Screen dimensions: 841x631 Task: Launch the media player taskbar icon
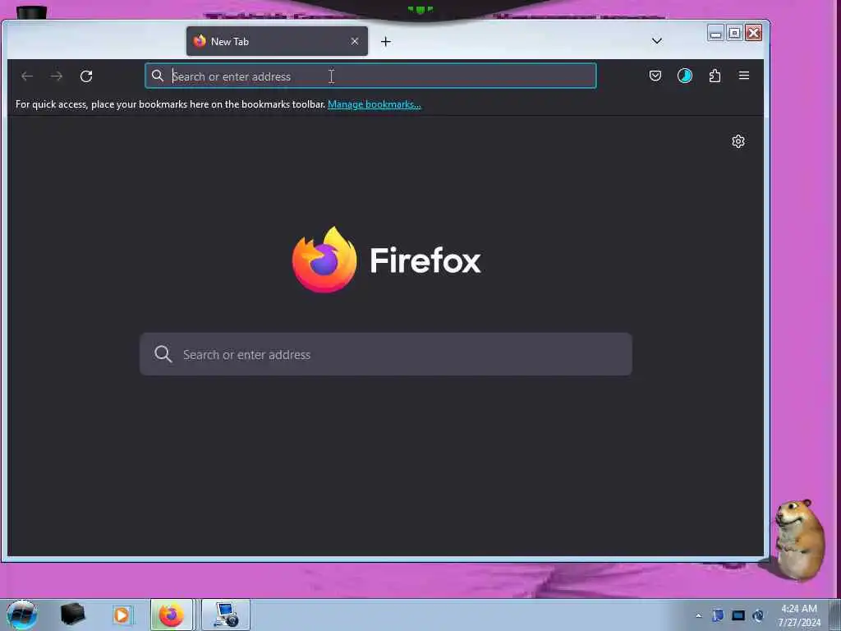122,615
